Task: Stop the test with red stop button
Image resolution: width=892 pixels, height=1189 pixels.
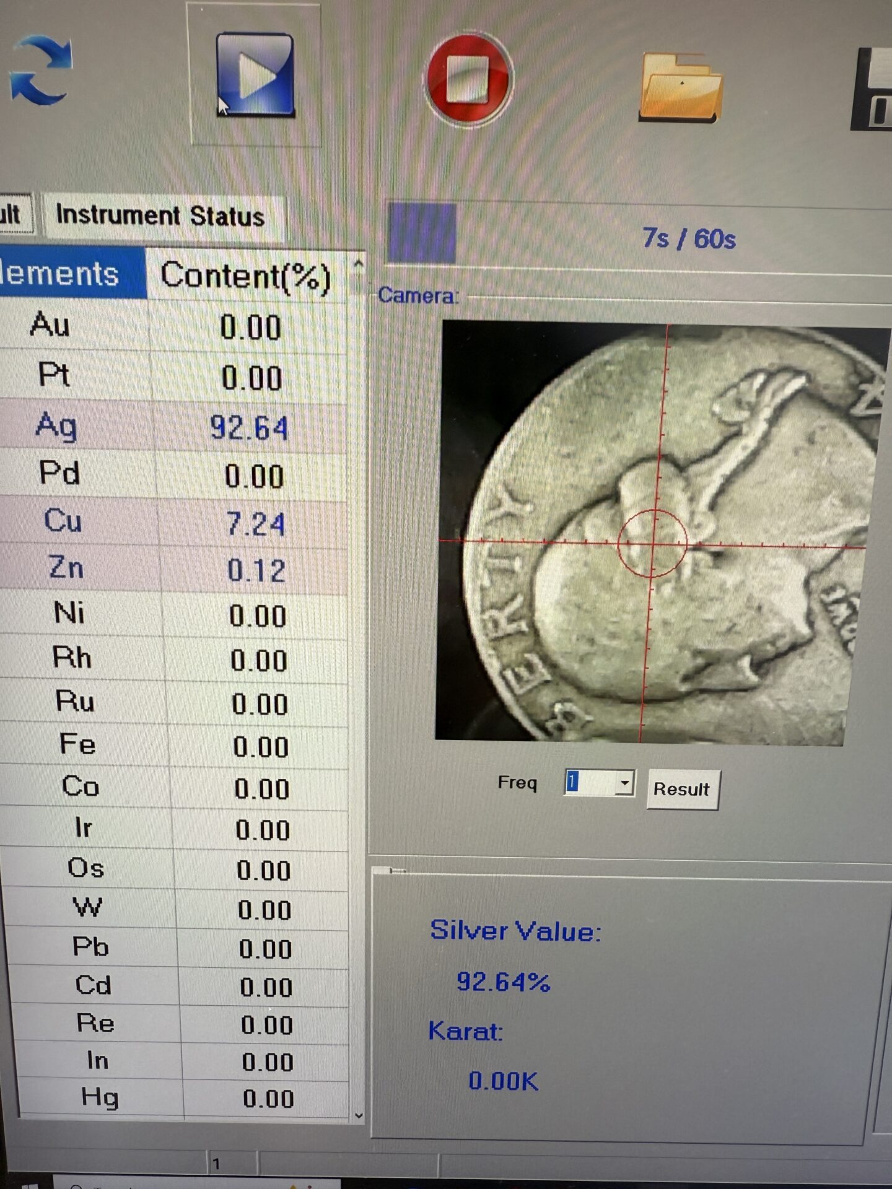Action: [469, 79]
